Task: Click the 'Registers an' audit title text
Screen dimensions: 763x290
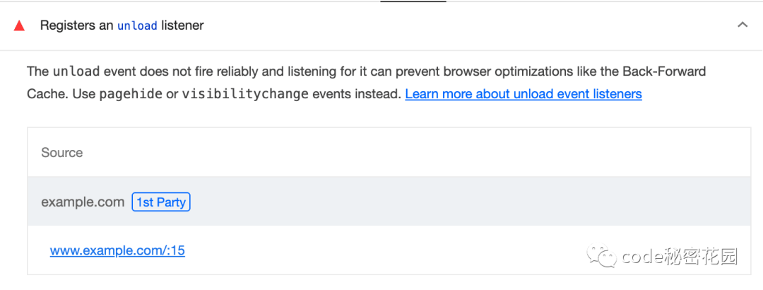Action: pos(76,26)
